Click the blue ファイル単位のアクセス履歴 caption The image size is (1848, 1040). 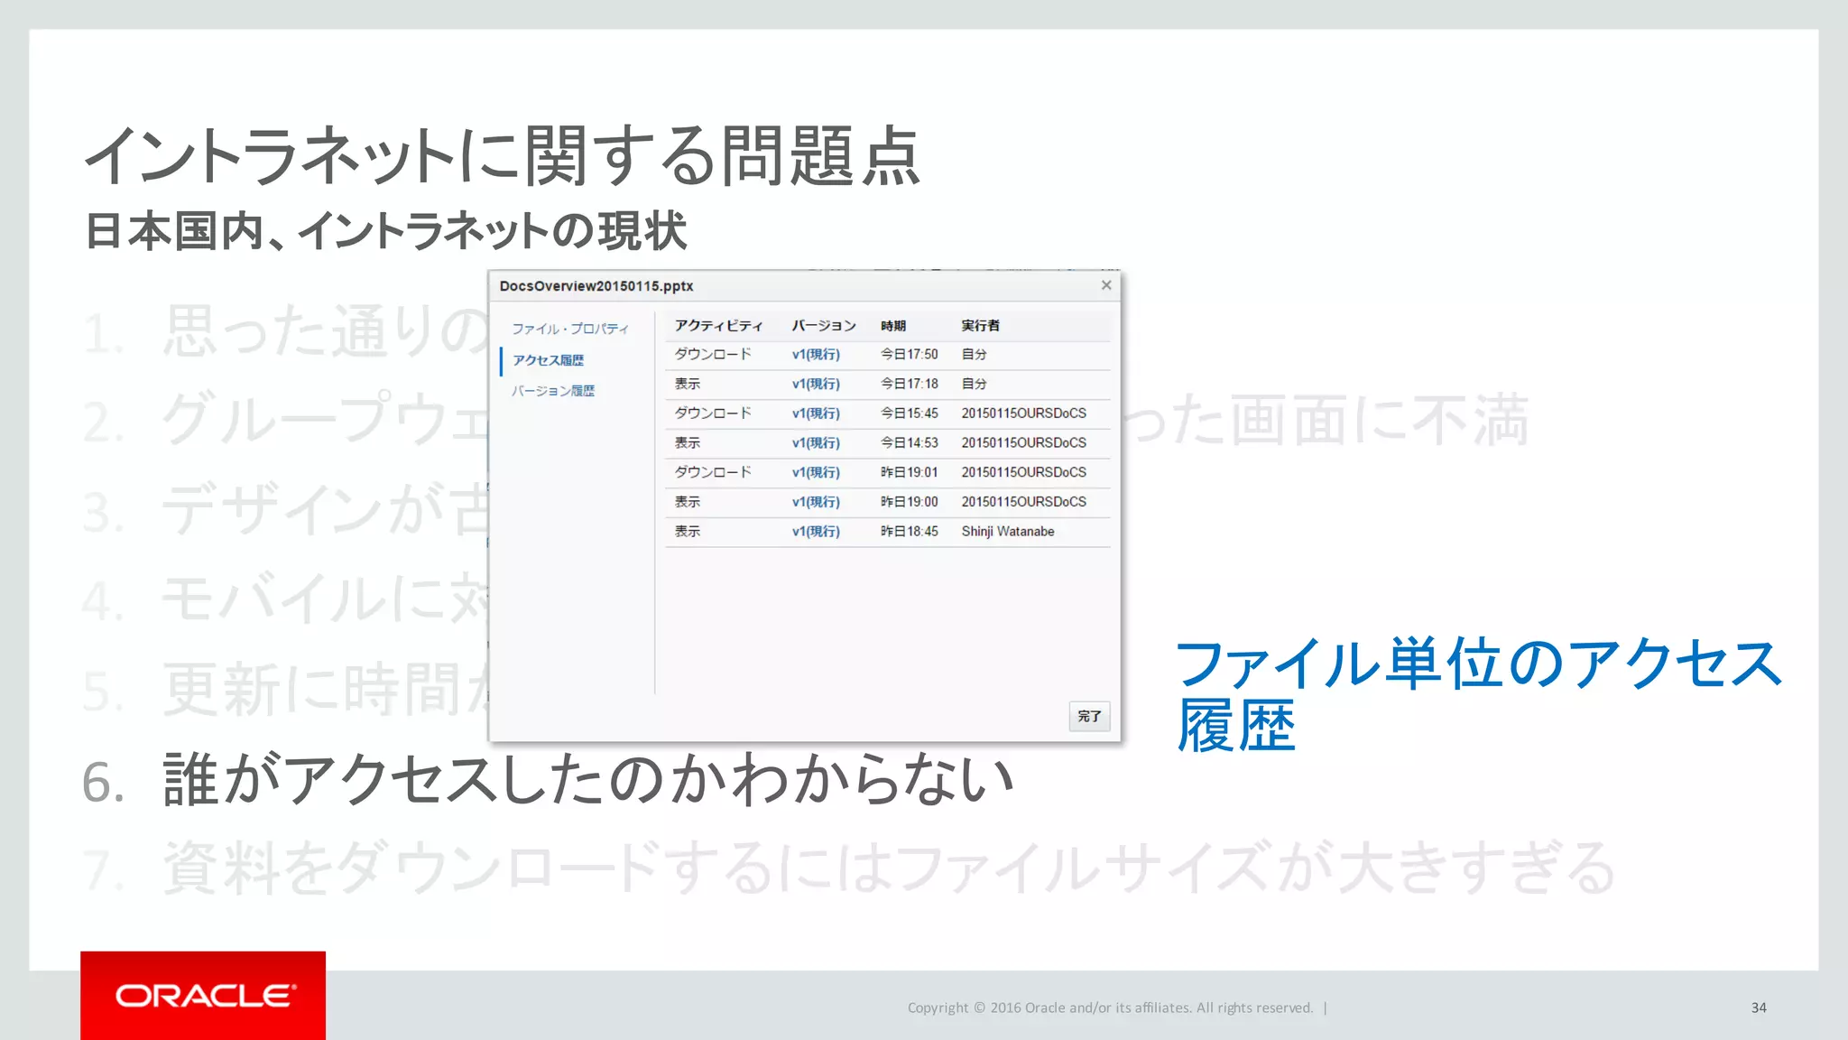[1478, 694]
